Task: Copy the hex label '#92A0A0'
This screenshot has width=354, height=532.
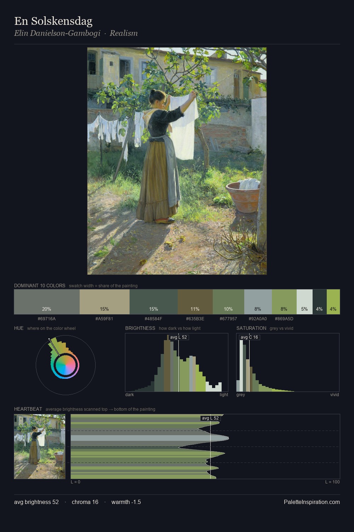Action: pos(258,319)
